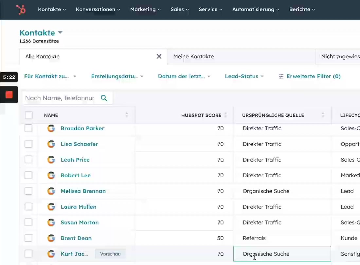Expand the Lead-Status filter dropdown

point(244,76)
